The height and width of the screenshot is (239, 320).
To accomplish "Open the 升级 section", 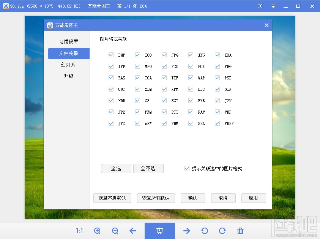I will point(69,76).
